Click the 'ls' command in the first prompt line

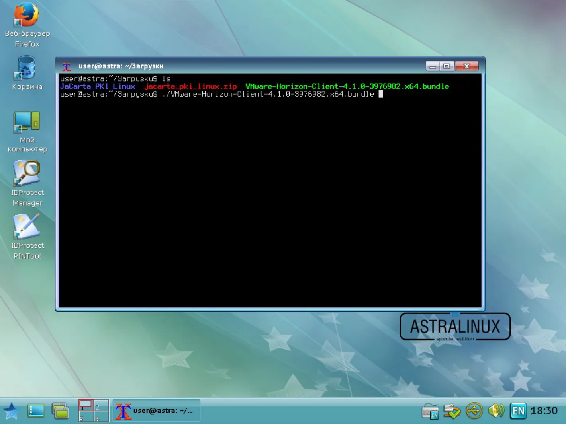(x=166, y=79)
